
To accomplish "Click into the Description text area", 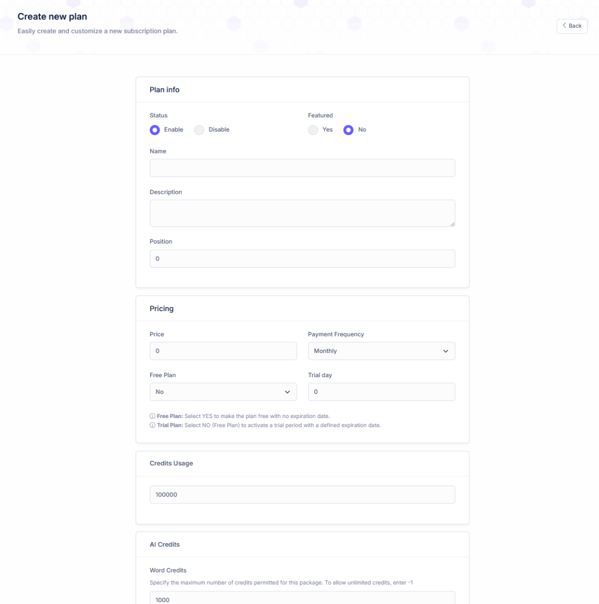I will pos(302,213).
